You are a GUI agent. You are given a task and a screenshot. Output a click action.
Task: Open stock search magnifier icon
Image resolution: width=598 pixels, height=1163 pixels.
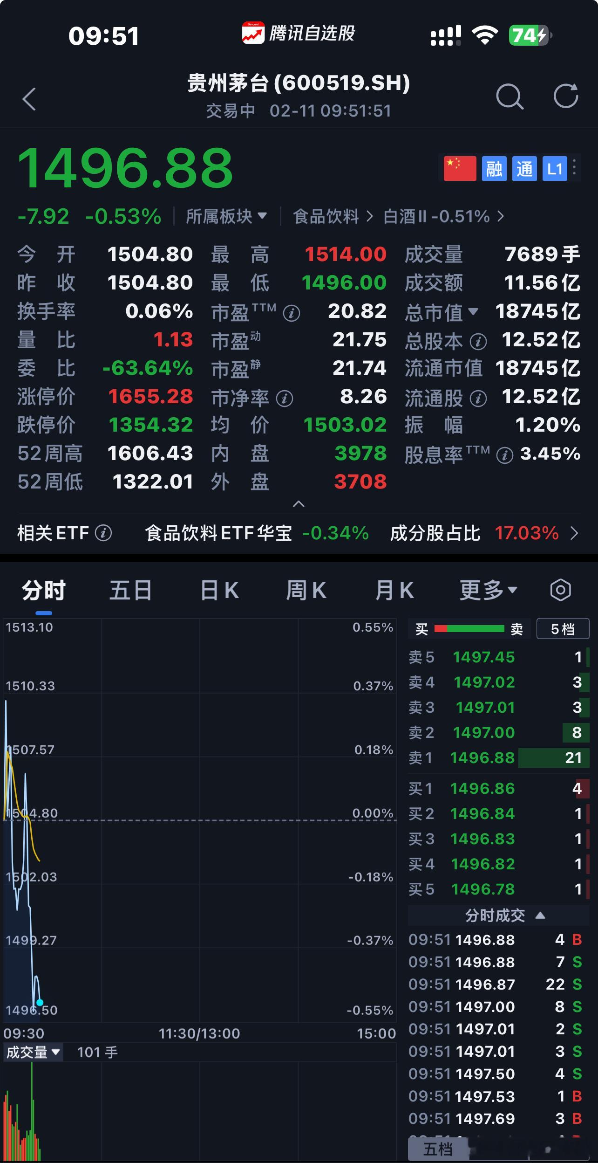coord(510,97)
